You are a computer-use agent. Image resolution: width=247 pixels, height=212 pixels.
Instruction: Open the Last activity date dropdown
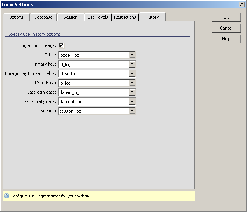coord(132,102)
